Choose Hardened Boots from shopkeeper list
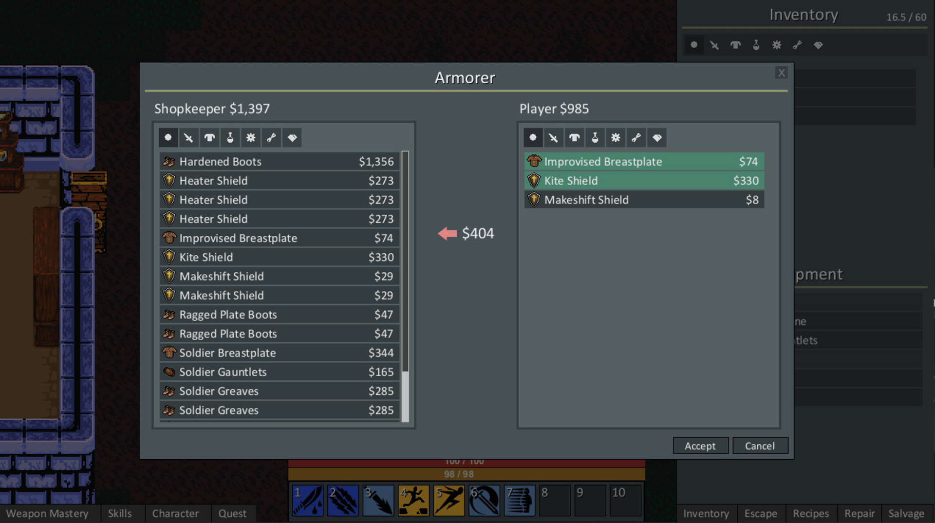 (x=279, y=161)
